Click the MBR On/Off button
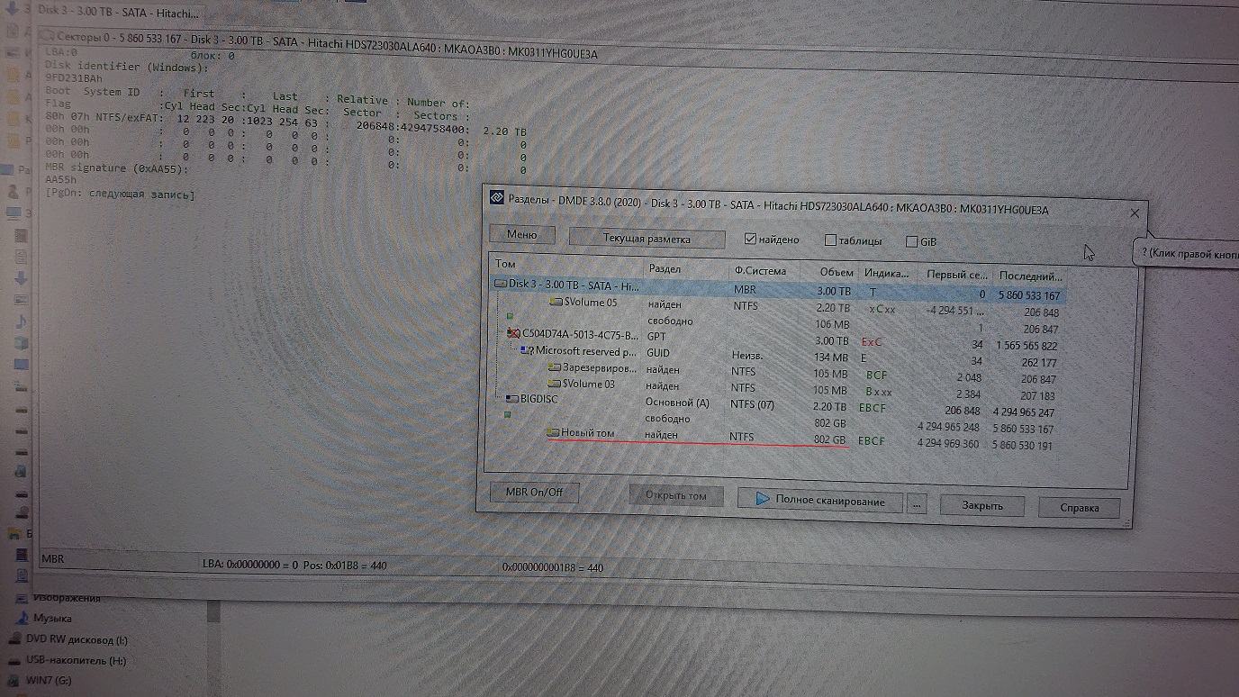 point(535,493)
